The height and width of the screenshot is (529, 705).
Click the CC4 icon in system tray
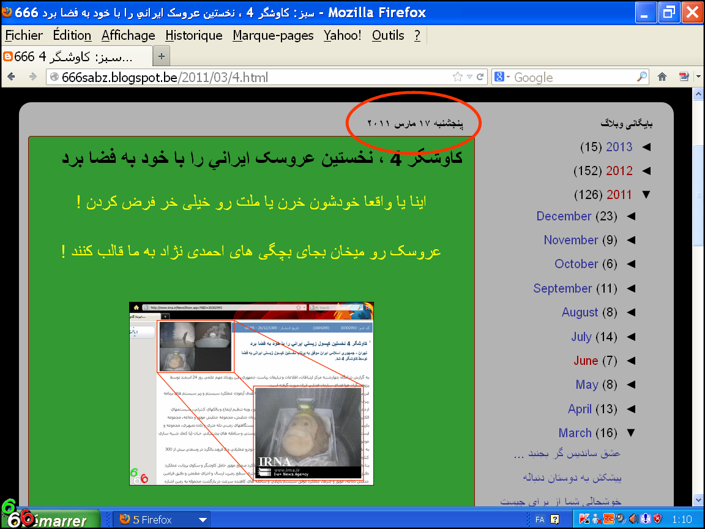[609, 519]
